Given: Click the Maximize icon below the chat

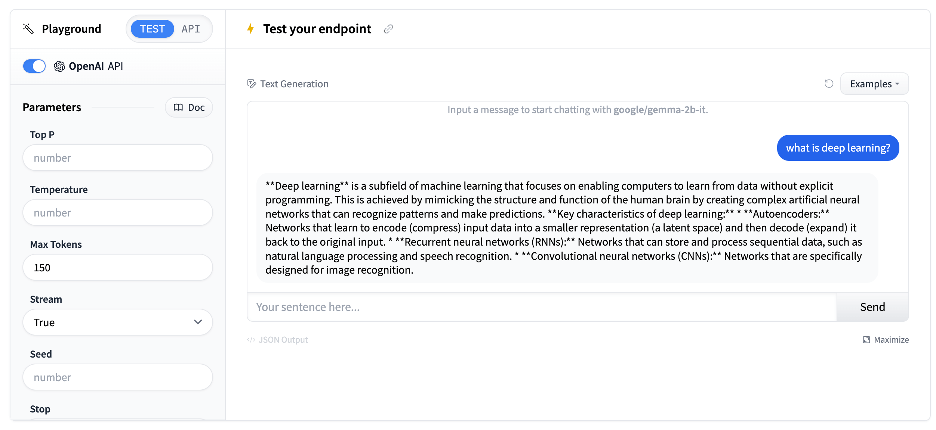Looking at the screenshot, I should pyautogui.click(x=866, y=339).
